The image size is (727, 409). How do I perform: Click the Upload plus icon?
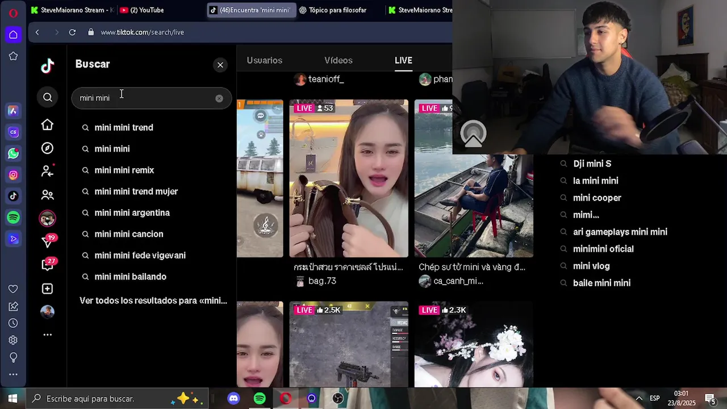(48, 289)
